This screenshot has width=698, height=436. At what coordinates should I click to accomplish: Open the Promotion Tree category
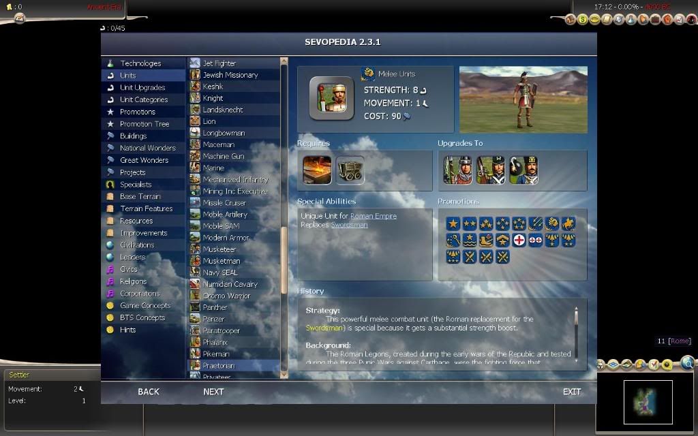click(143, 124)
